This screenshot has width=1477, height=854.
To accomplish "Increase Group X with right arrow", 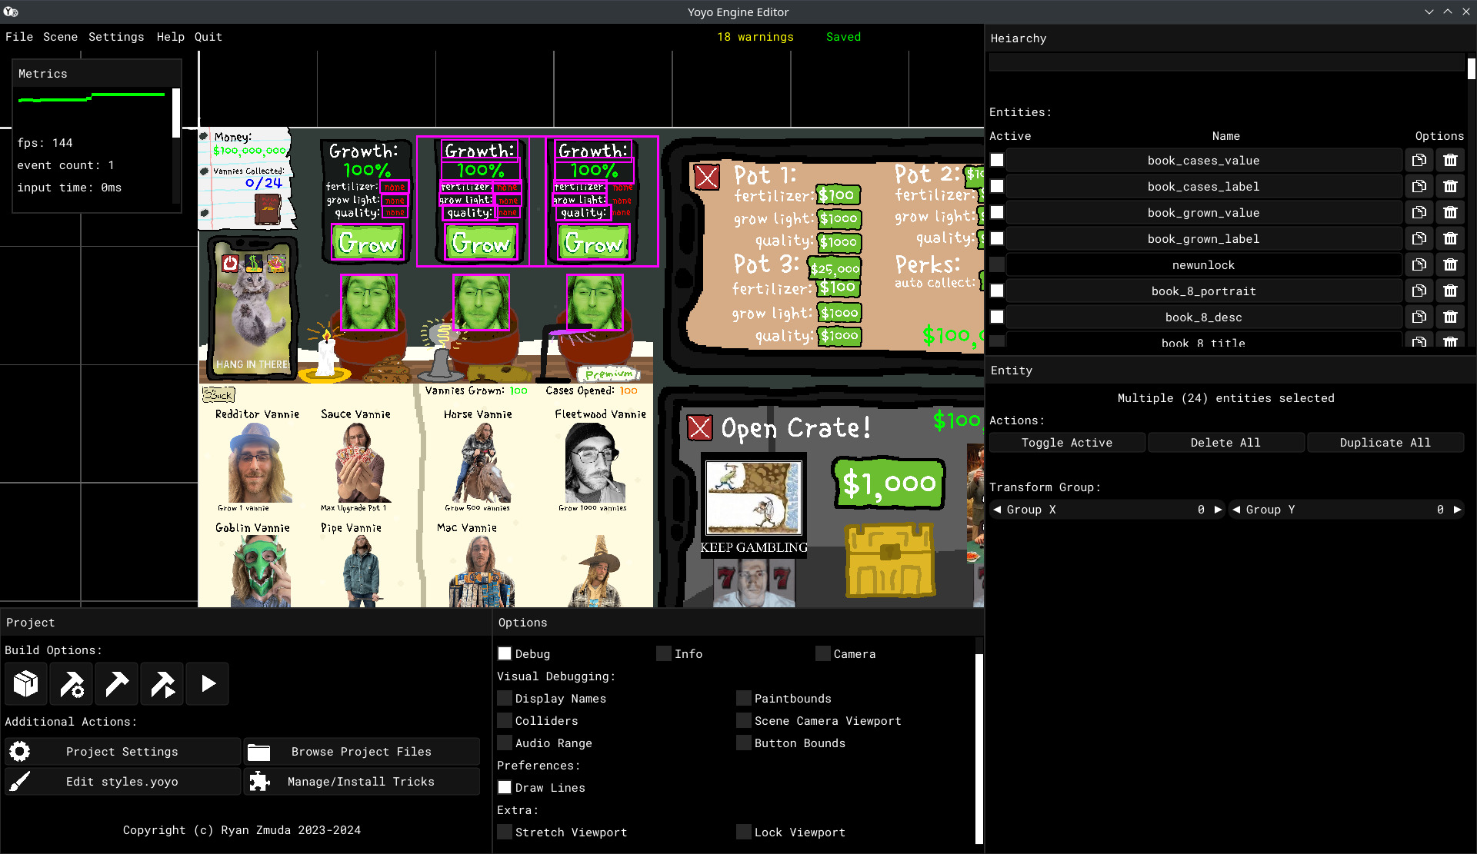I will tap(1218, 510).
